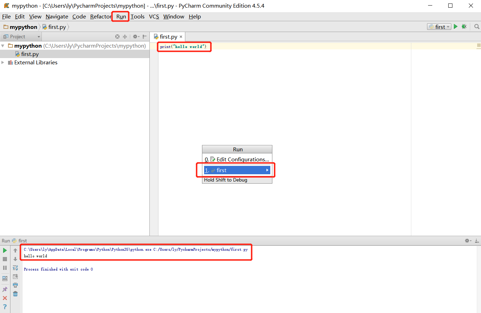Select 'first' entry in the Run popup

click(237, 170)
